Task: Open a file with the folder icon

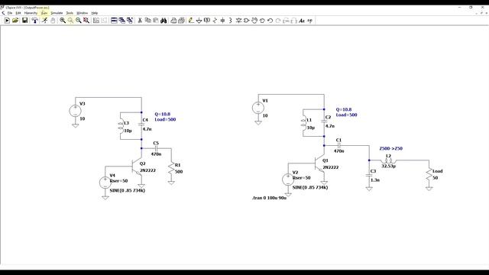Action: coord(15,21)
